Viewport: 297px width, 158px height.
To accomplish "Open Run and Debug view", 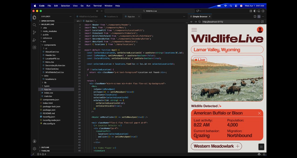I will click(x=34, y=40).
